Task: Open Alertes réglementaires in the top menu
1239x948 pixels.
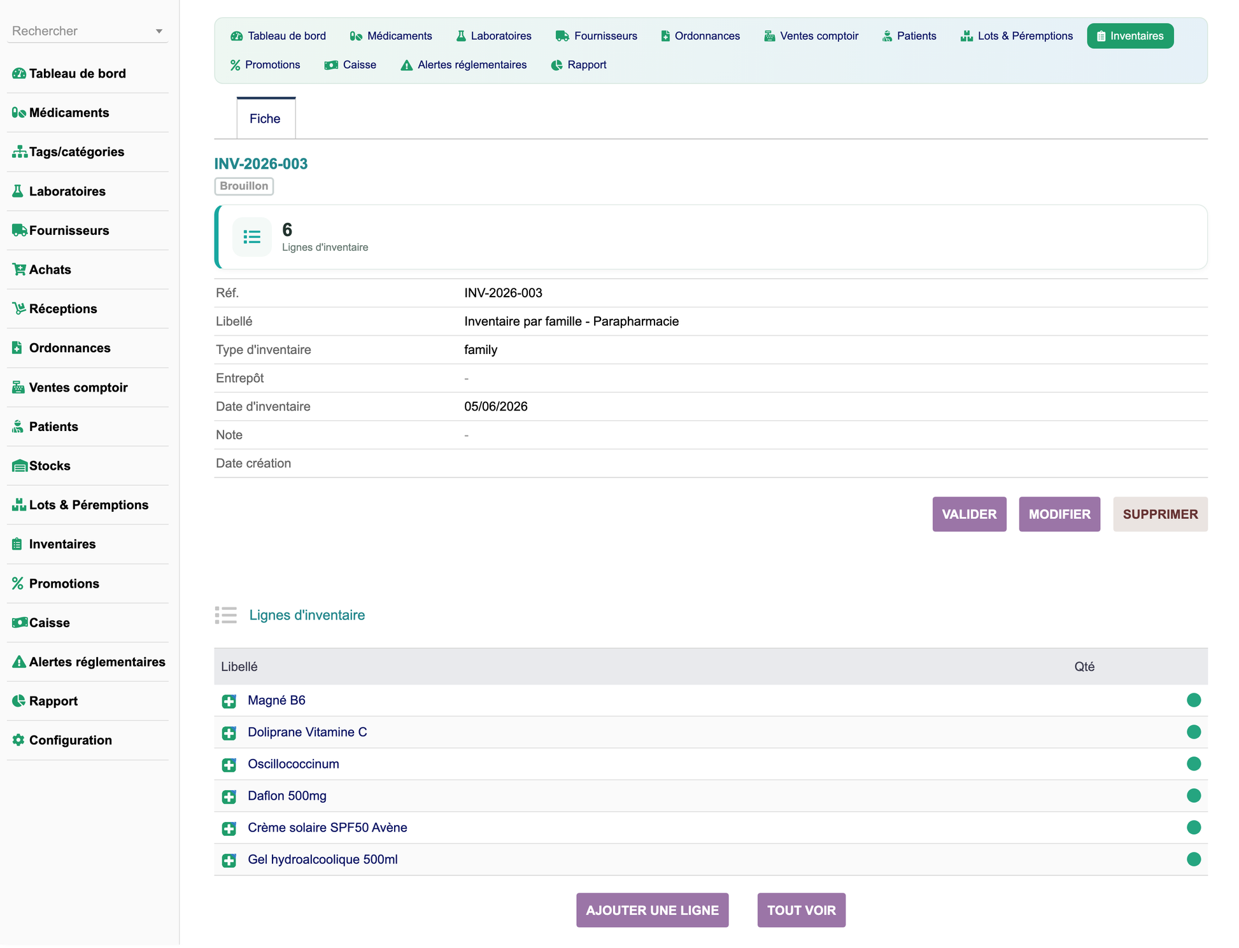Action: (464, 65)
